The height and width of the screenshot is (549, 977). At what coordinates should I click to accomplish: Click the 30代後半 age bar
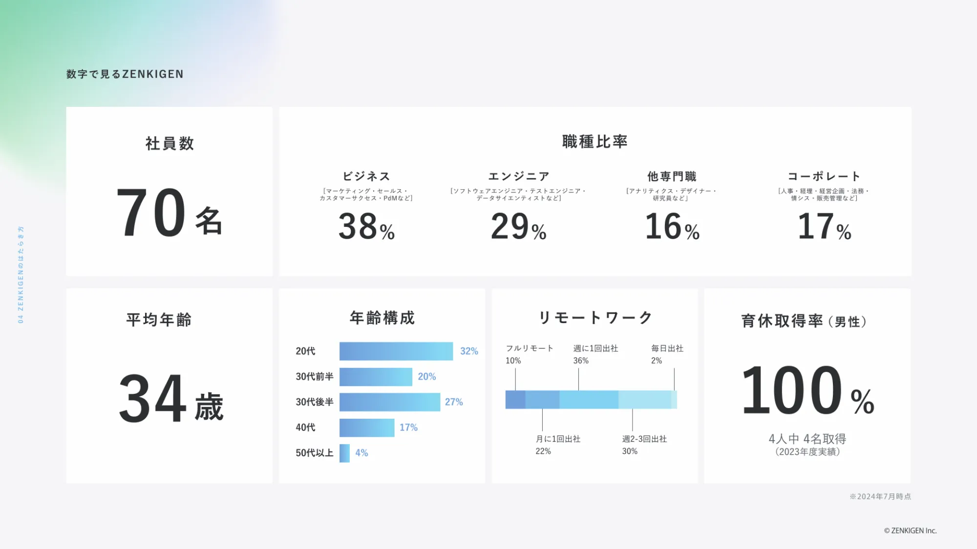coord(390,402)
